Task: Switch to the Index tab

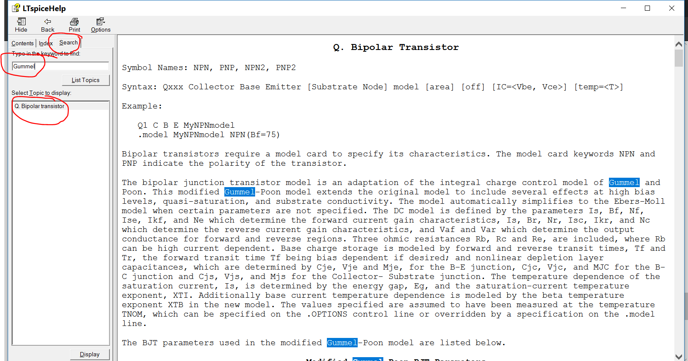Action: 46,44
